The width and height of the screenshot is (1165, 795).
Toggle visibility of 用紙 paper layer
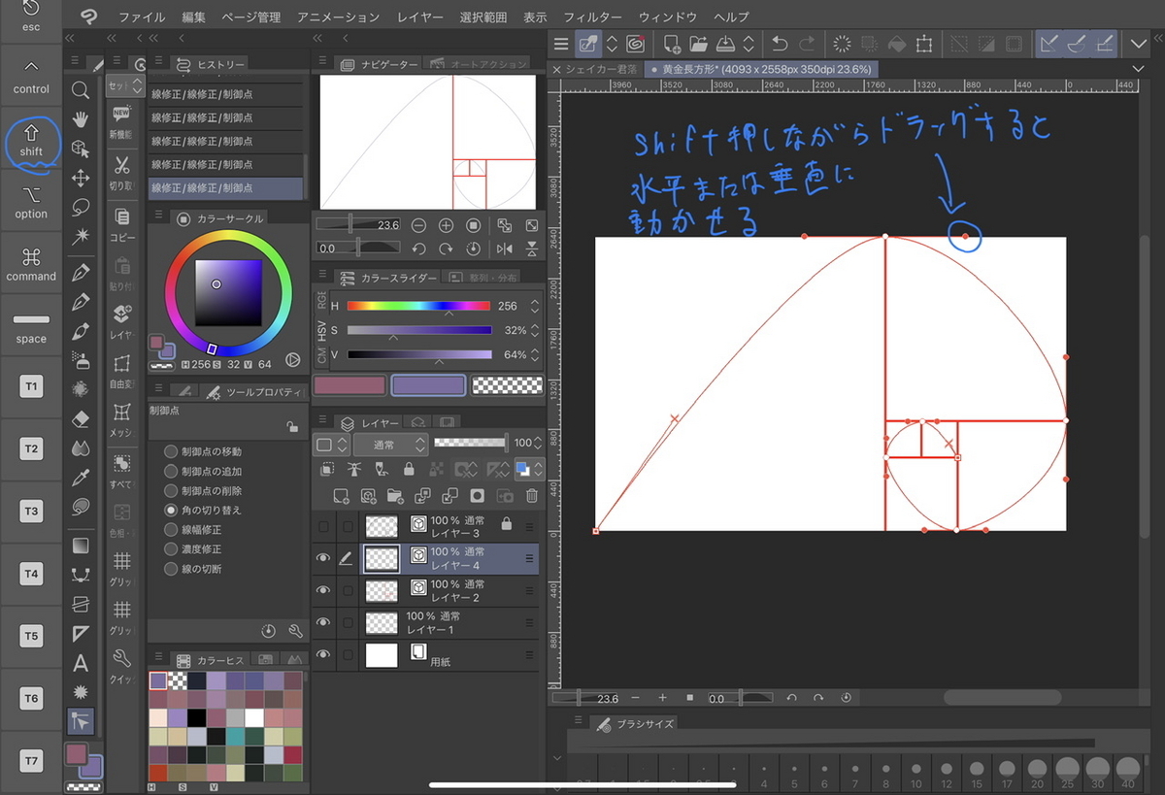click(x=324, y=654)
